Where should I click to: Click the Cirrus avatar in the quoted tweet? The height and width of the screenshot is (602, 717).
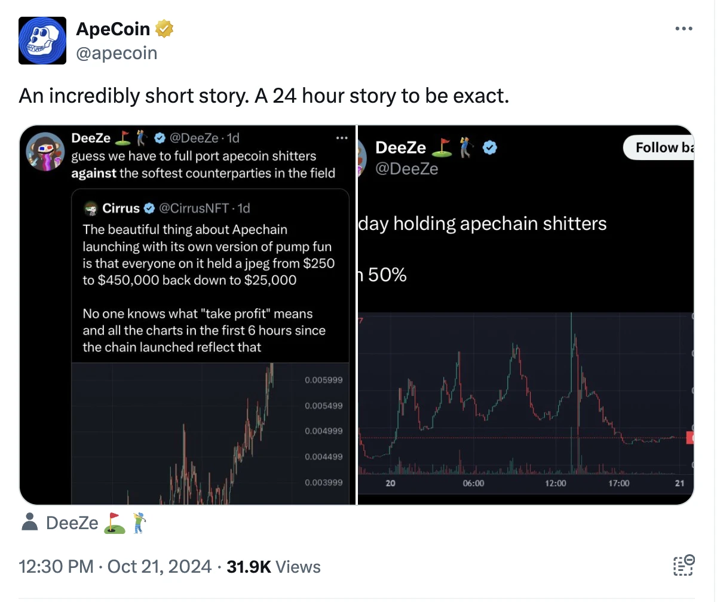(x=91, y=208)
